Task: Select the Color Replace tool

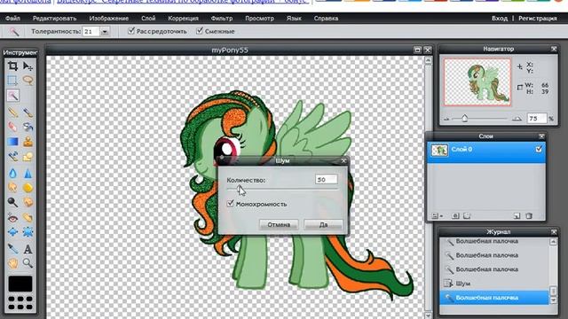Action: click(x=12, y=156)
